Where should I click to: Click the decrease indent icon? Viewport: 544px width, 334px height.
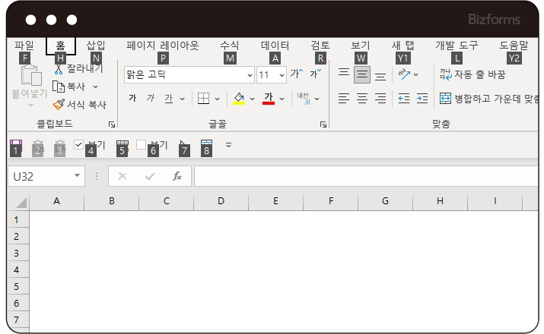coord(403,98)
